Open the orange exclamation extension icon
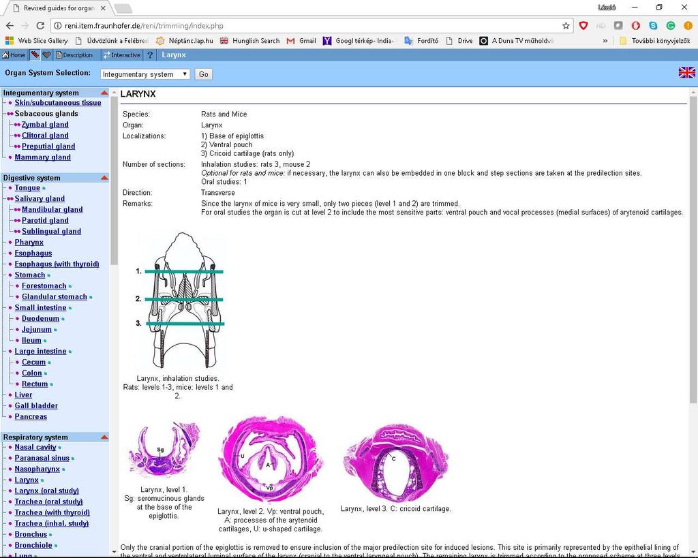The height and width of the screenshot is (558, 698). coord(688,26)
